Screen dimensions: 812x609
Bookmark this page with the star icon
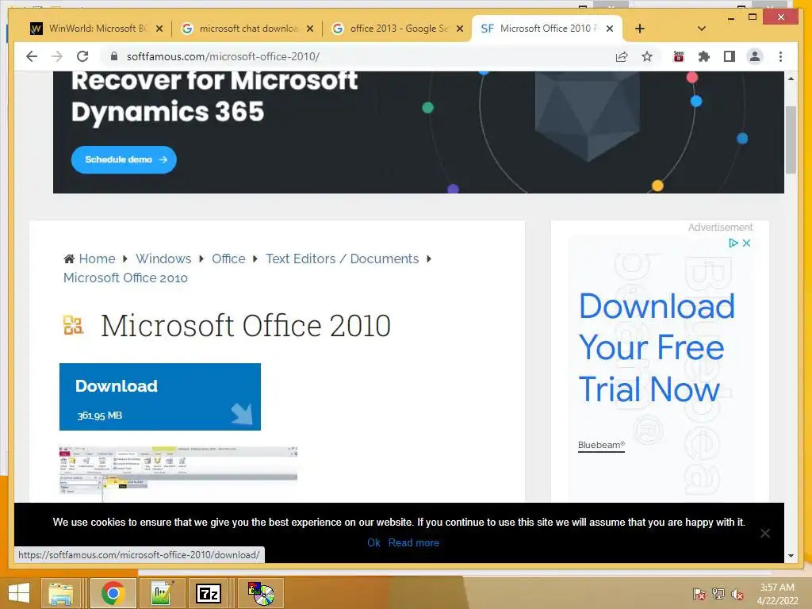click(x=647, y=56)
